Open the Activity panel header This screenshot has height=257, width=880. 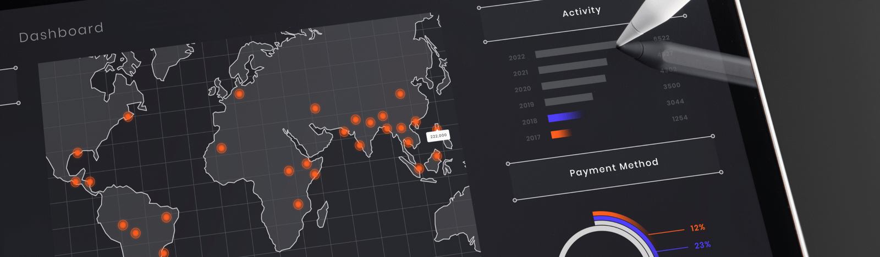[581, 12]
